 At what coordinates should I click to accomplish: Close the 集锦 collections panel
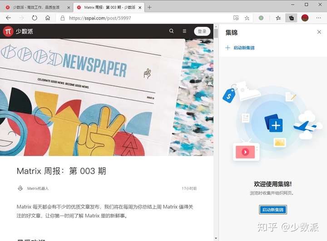[319, 32]
